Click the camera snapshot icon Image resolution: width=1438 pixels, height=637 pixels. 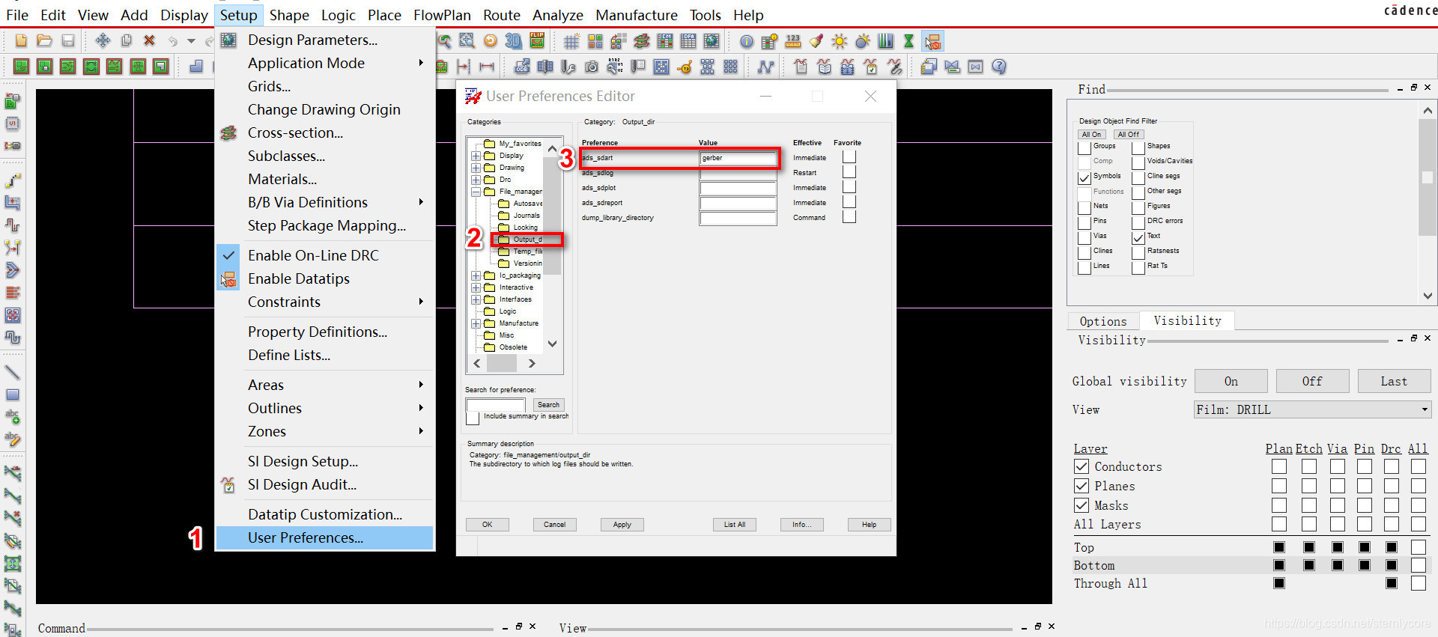click(592, 67)
